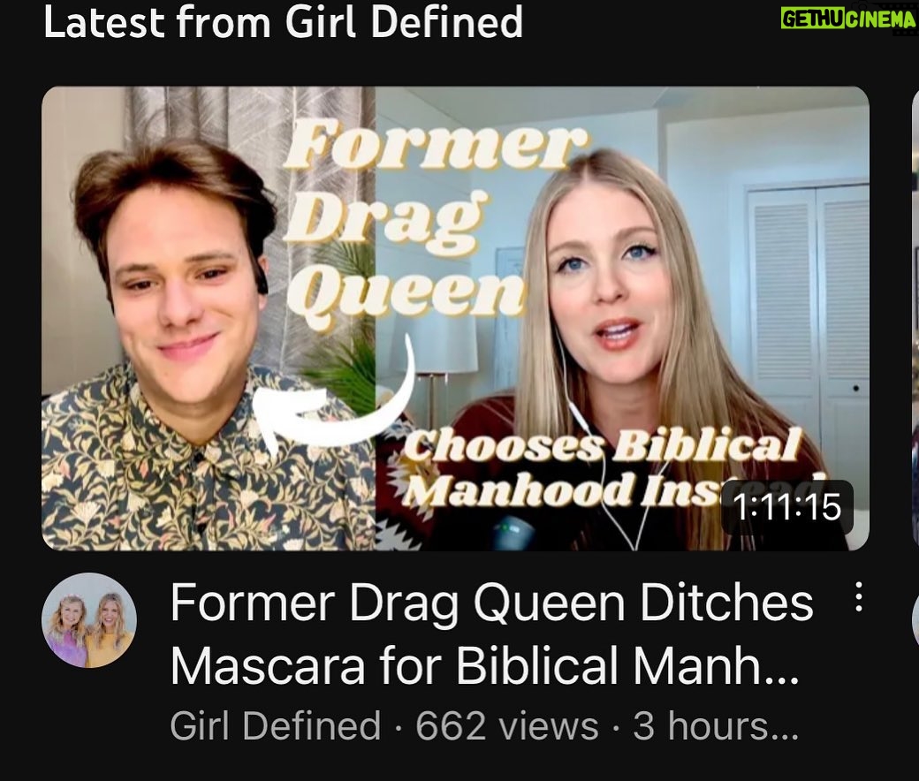Click the 662 views text
The height and width of the screenshot is (781, 919).
tap(507, 725)
